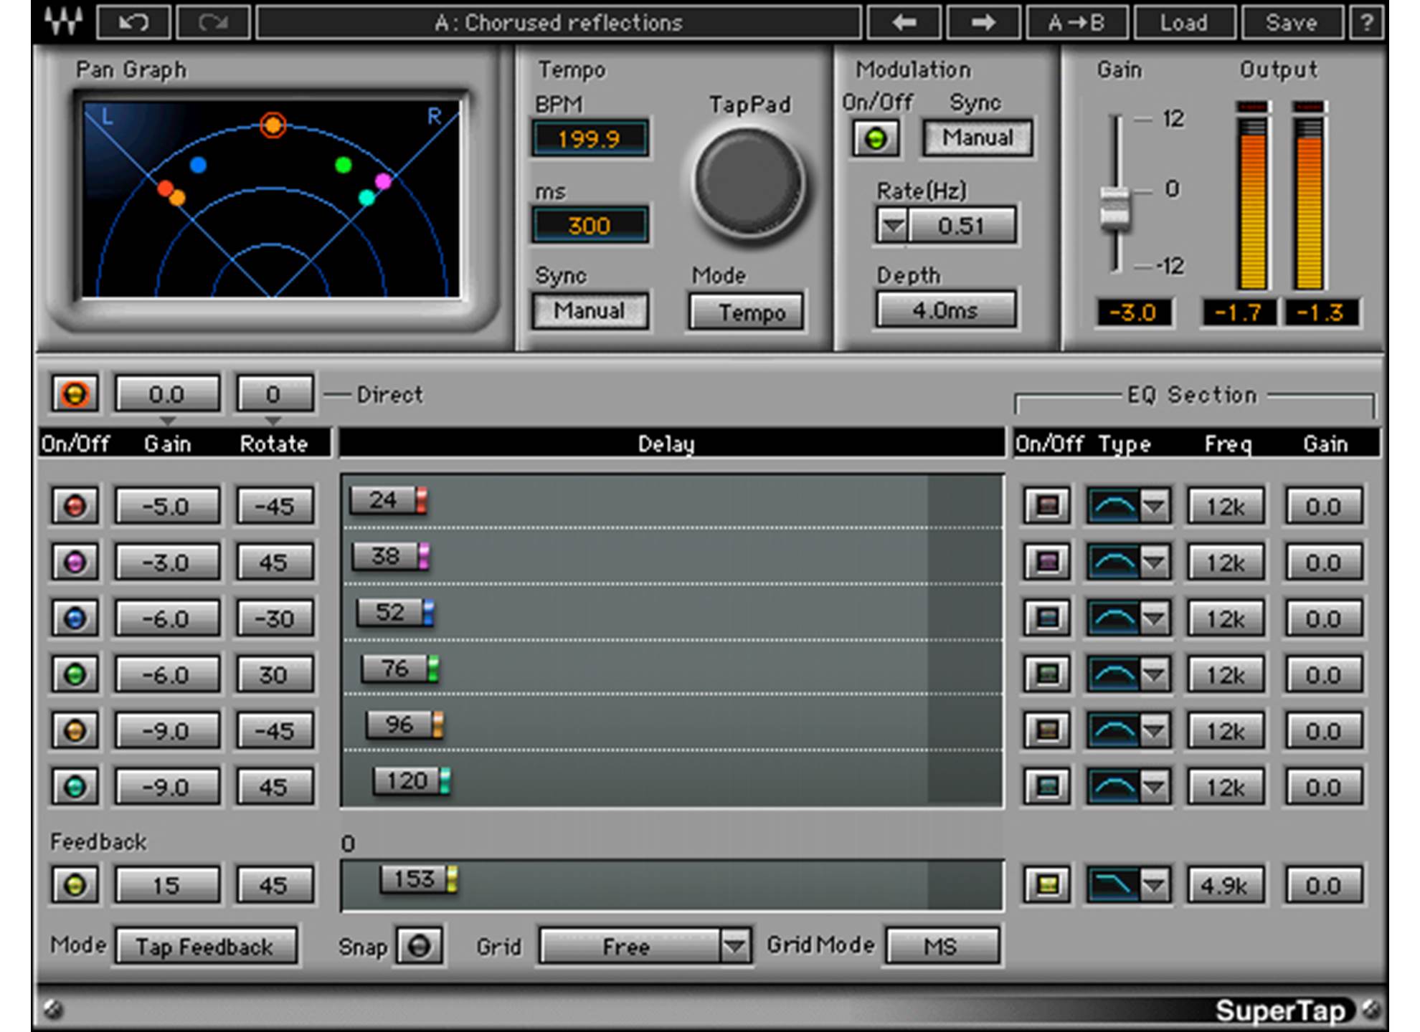The height and width of the screenshot is (1032, 1420).
Task: Open the preset menu labeled A: Chorused reflections
Action: tap(562, 22)
